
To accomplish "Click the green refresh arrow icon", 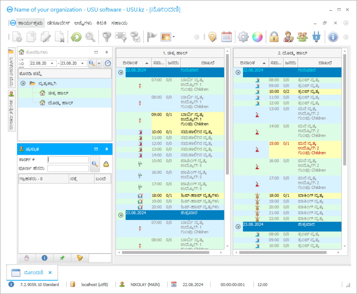I will pyautogui.click(x=76, y=37).
